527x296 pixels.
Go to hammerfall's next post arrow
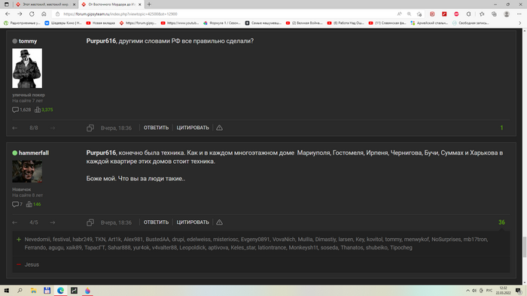tap(53, 222)
